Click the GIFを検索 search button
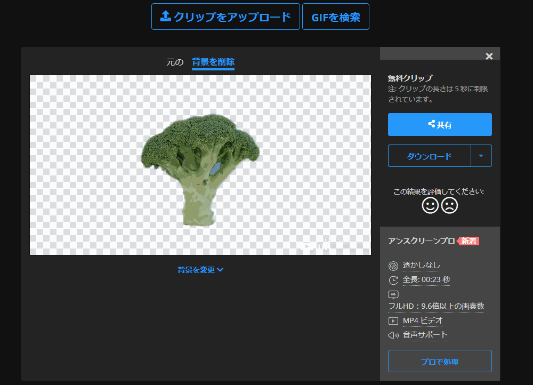The width and height of the screenshot is (533, 385). (x=335, y=17)
